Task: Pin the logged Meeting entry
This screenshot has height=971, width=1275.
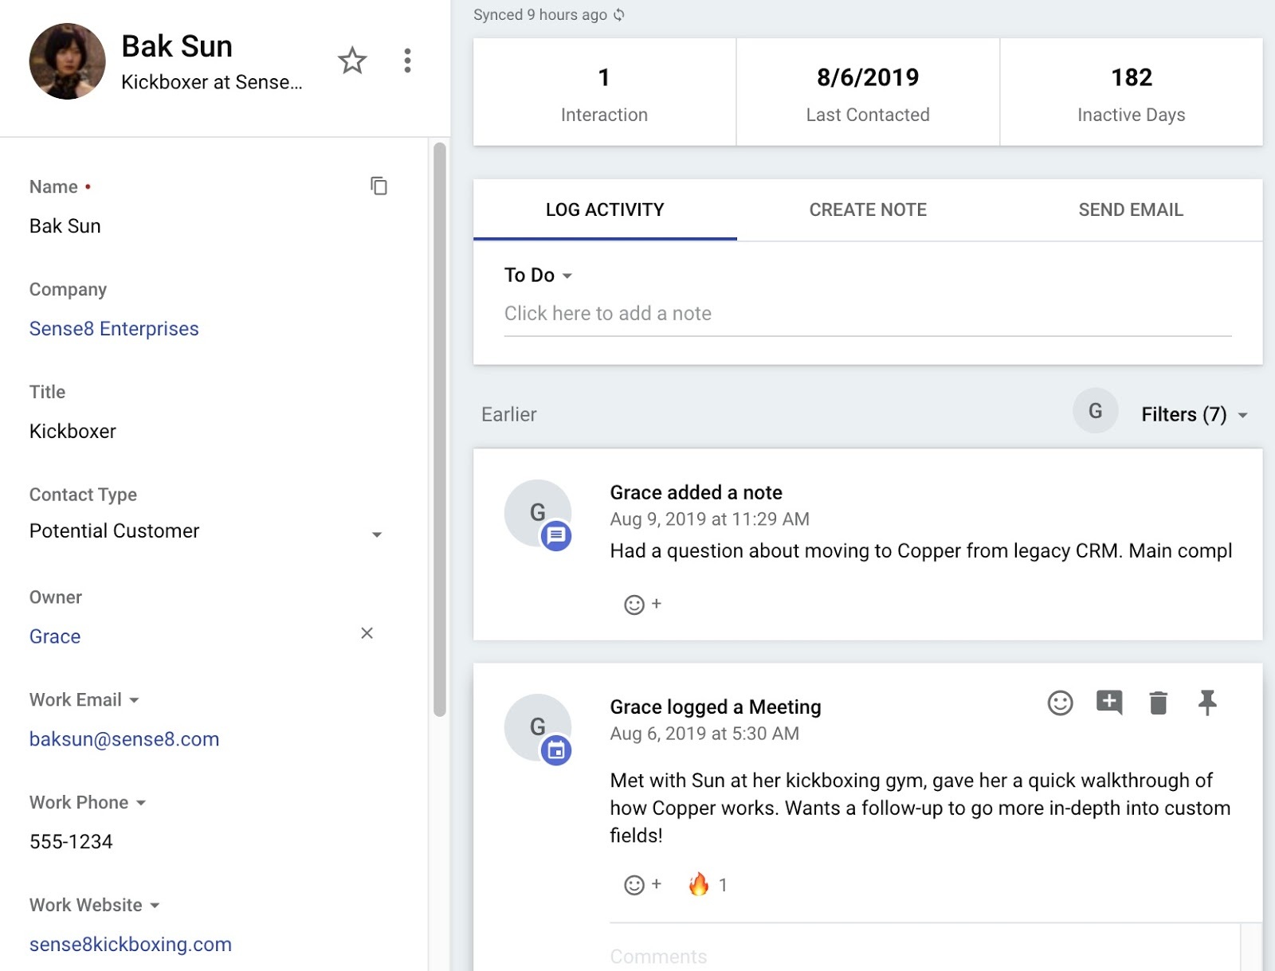Action: (x=1207, y=703)
